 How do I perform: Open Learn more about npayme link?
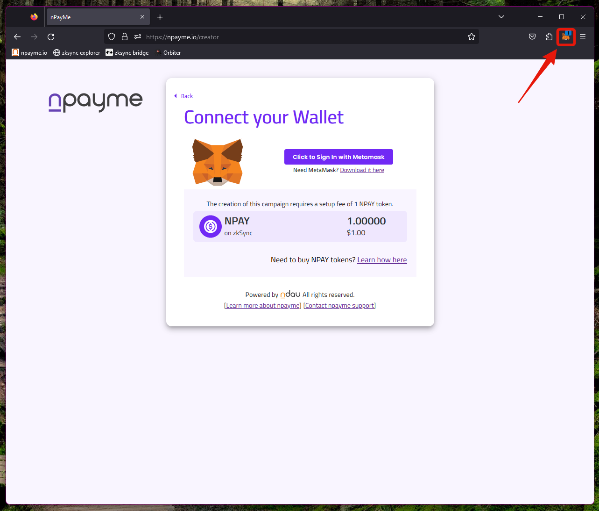pos(263,306)
